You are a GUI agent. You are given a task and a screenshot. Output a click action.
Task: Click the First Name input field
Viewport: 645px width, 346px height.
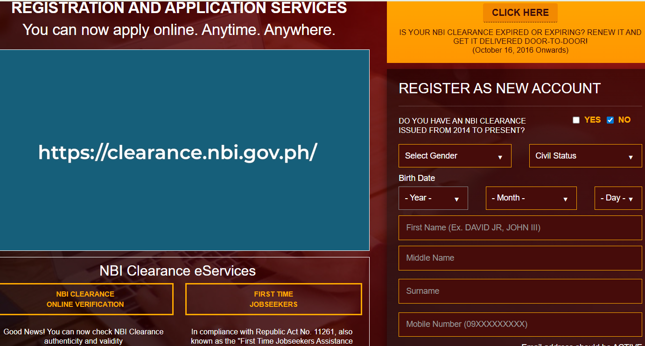(520, 228)
